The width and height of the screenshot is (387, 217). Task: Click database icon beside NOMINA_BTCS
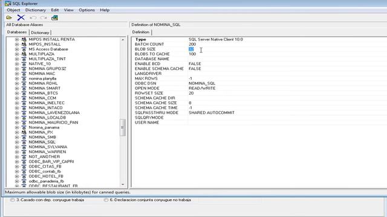tap(24, 93)
